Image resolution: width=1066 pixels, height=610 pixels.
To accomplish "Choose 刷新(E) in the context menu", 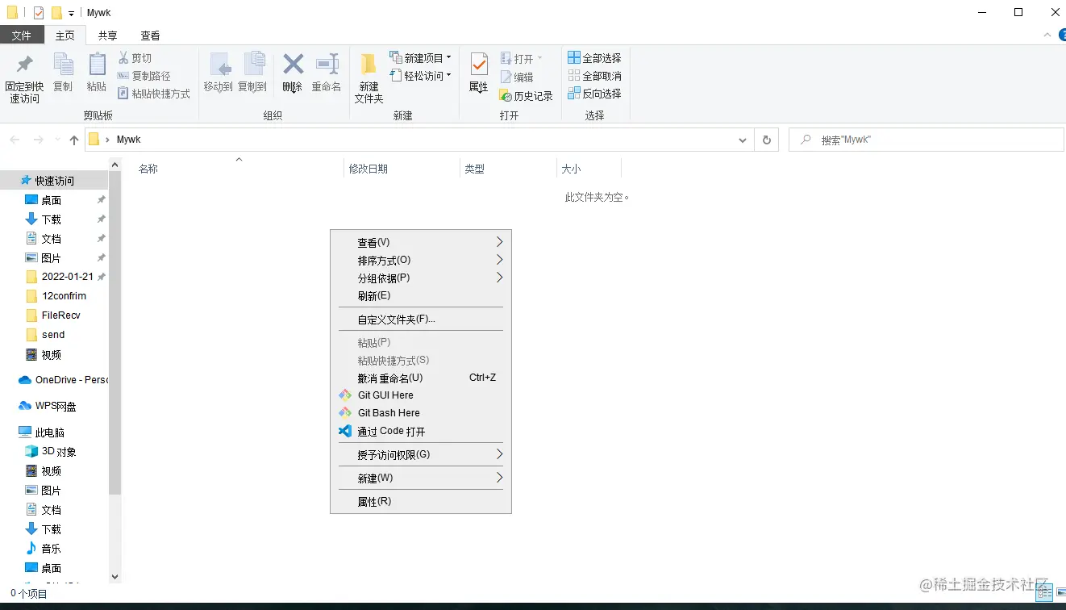I will 421,296.
